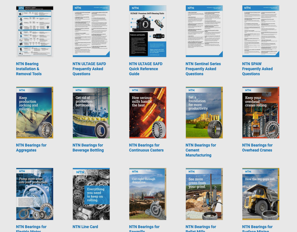Click NTN ULTAGE SAFD Quick Reference Guide link
Image resolution: width=297 pixels, height=232 pixels.
point(146,69)
